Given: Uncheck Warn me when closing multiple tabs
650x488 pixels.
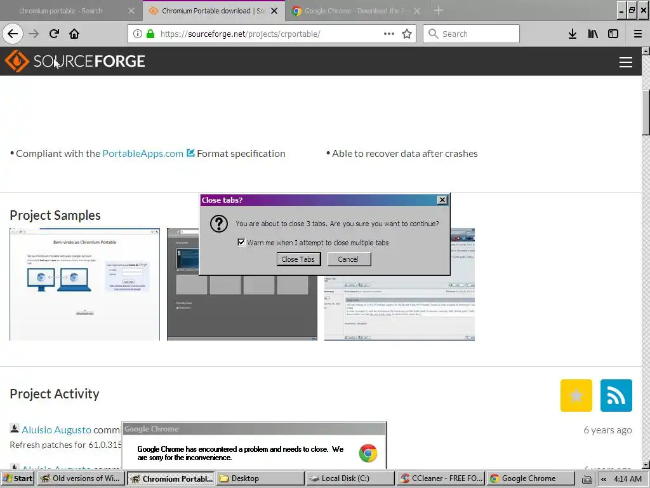Looking at the screenshot, I should tap(241, 242).
